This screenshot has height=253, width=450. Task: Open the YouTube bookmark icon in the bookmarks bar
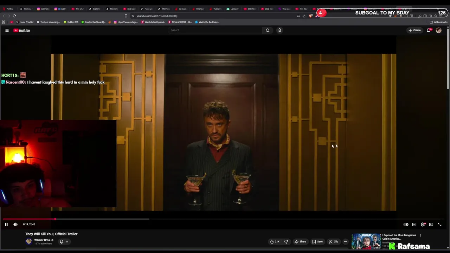click(x=12, y=22)
